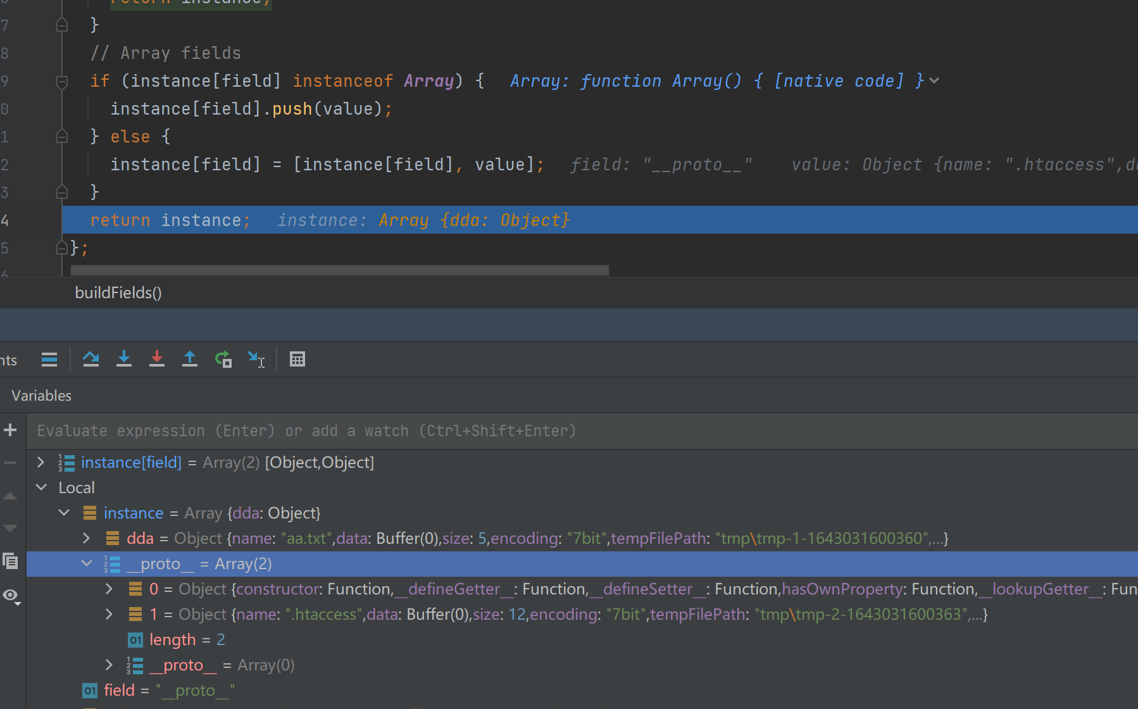Viewport: 1138px width, 709px height.
Task: Expand the dda object node
Action: click(87, 538)
